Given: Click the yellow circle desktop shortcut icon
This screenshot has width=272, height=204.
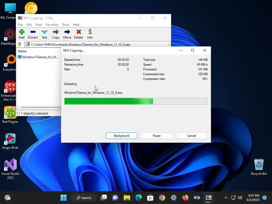Looking at the screenshot, I should tap(31, 8).
